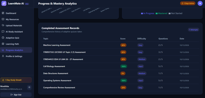205x98 pixels.
Task: Click Hard difficulty tag of Cell Biology
Action: pos(141,66)
